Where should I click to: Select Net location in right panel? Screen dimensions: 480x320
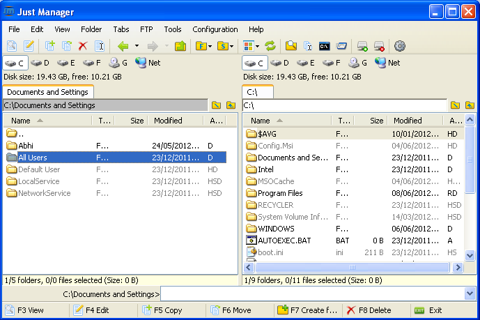tap(387, 63)
